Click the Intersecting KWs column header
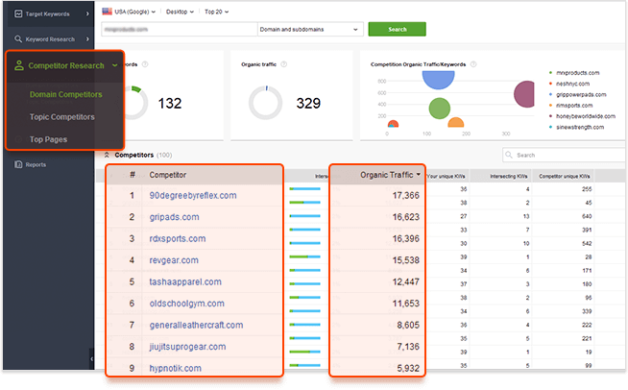Viewport: 628px width, 390px height. coord(509,176)
